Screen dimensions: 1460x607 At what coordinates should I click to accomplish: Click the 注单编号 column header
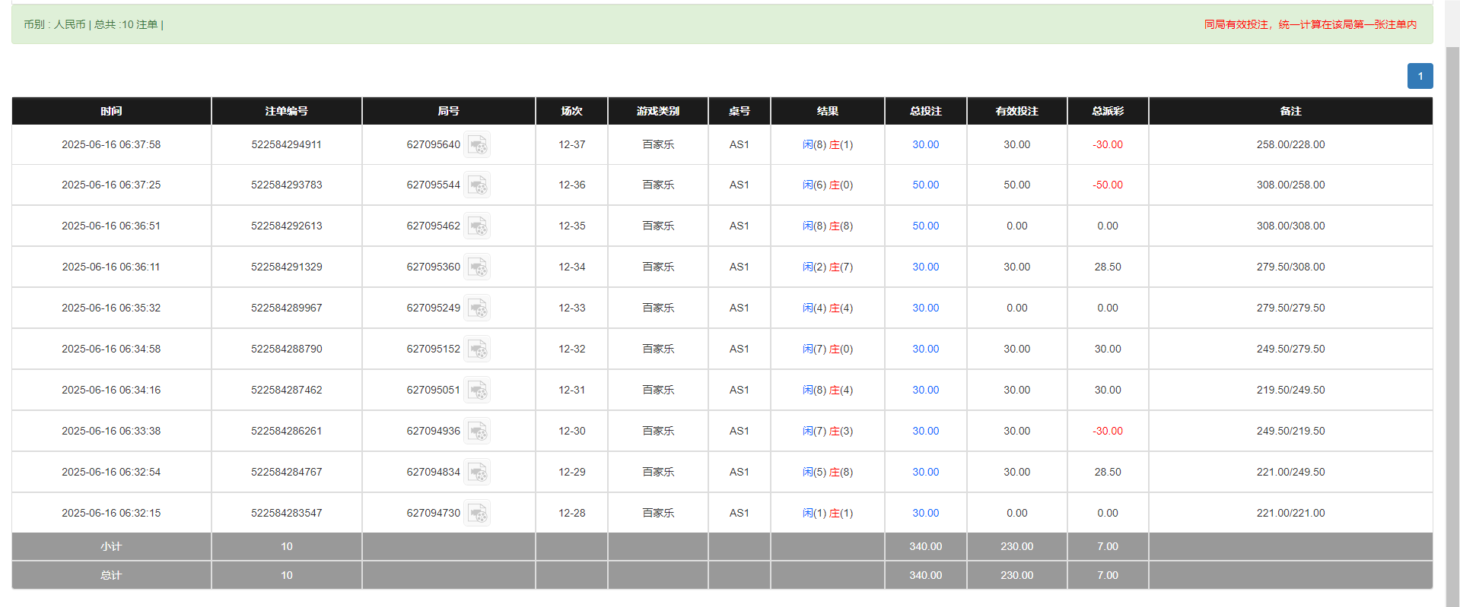pos(286,111)
